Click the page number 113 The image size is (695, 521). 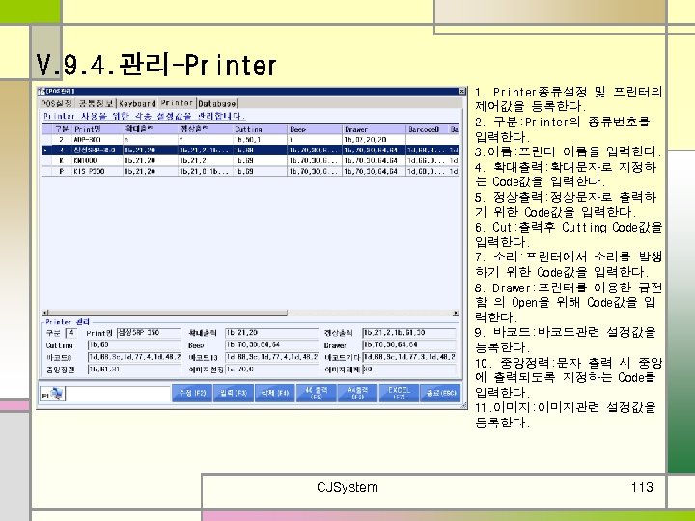642,488
